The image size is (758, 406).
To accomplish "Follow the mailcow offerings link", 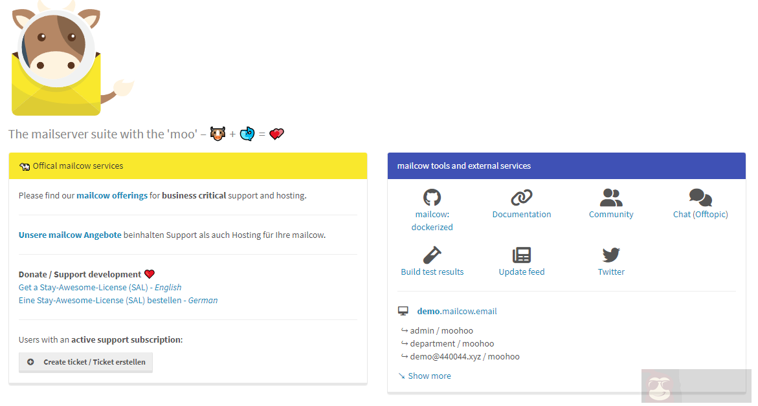I will (112, 195).
